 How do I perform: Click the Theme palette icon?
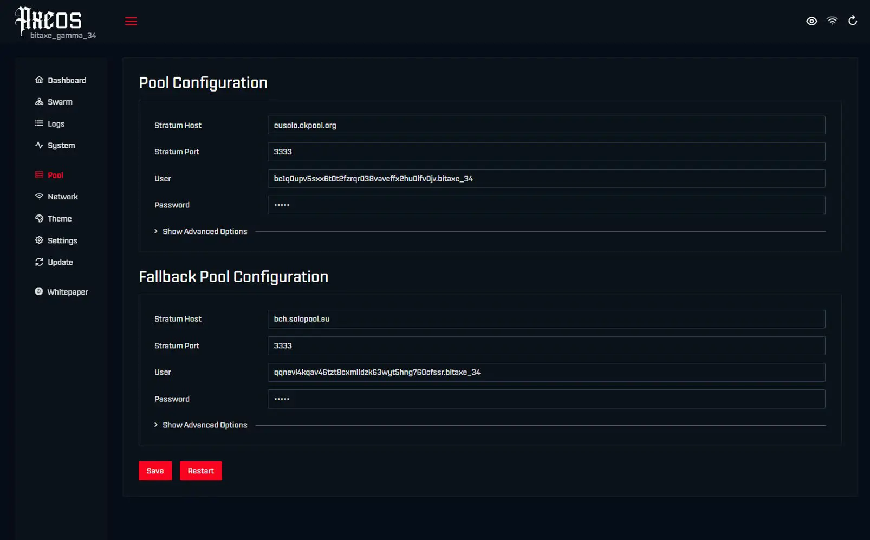(x=39, y=219)
